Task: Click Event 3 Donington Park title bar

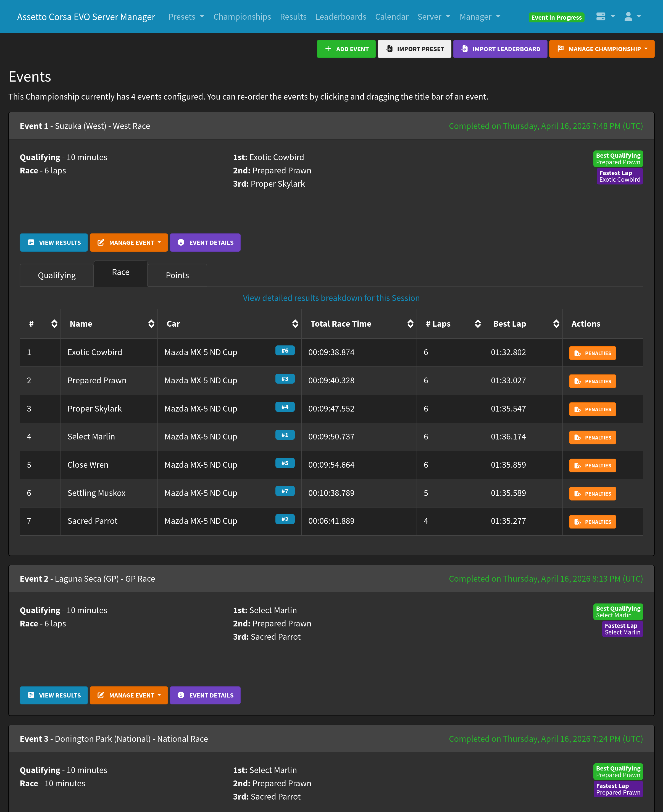Action: coord(331,739)
